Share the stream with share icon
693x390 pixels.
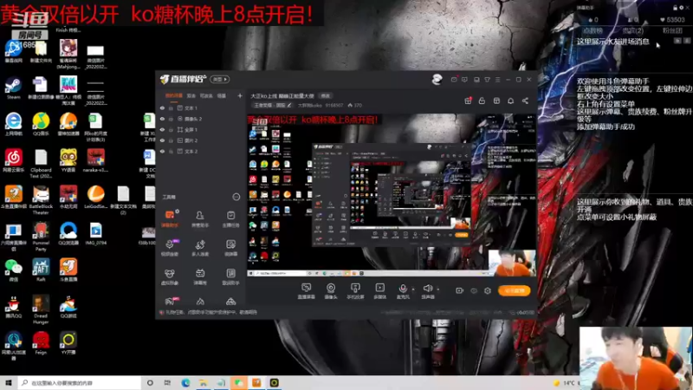(525, 101)
